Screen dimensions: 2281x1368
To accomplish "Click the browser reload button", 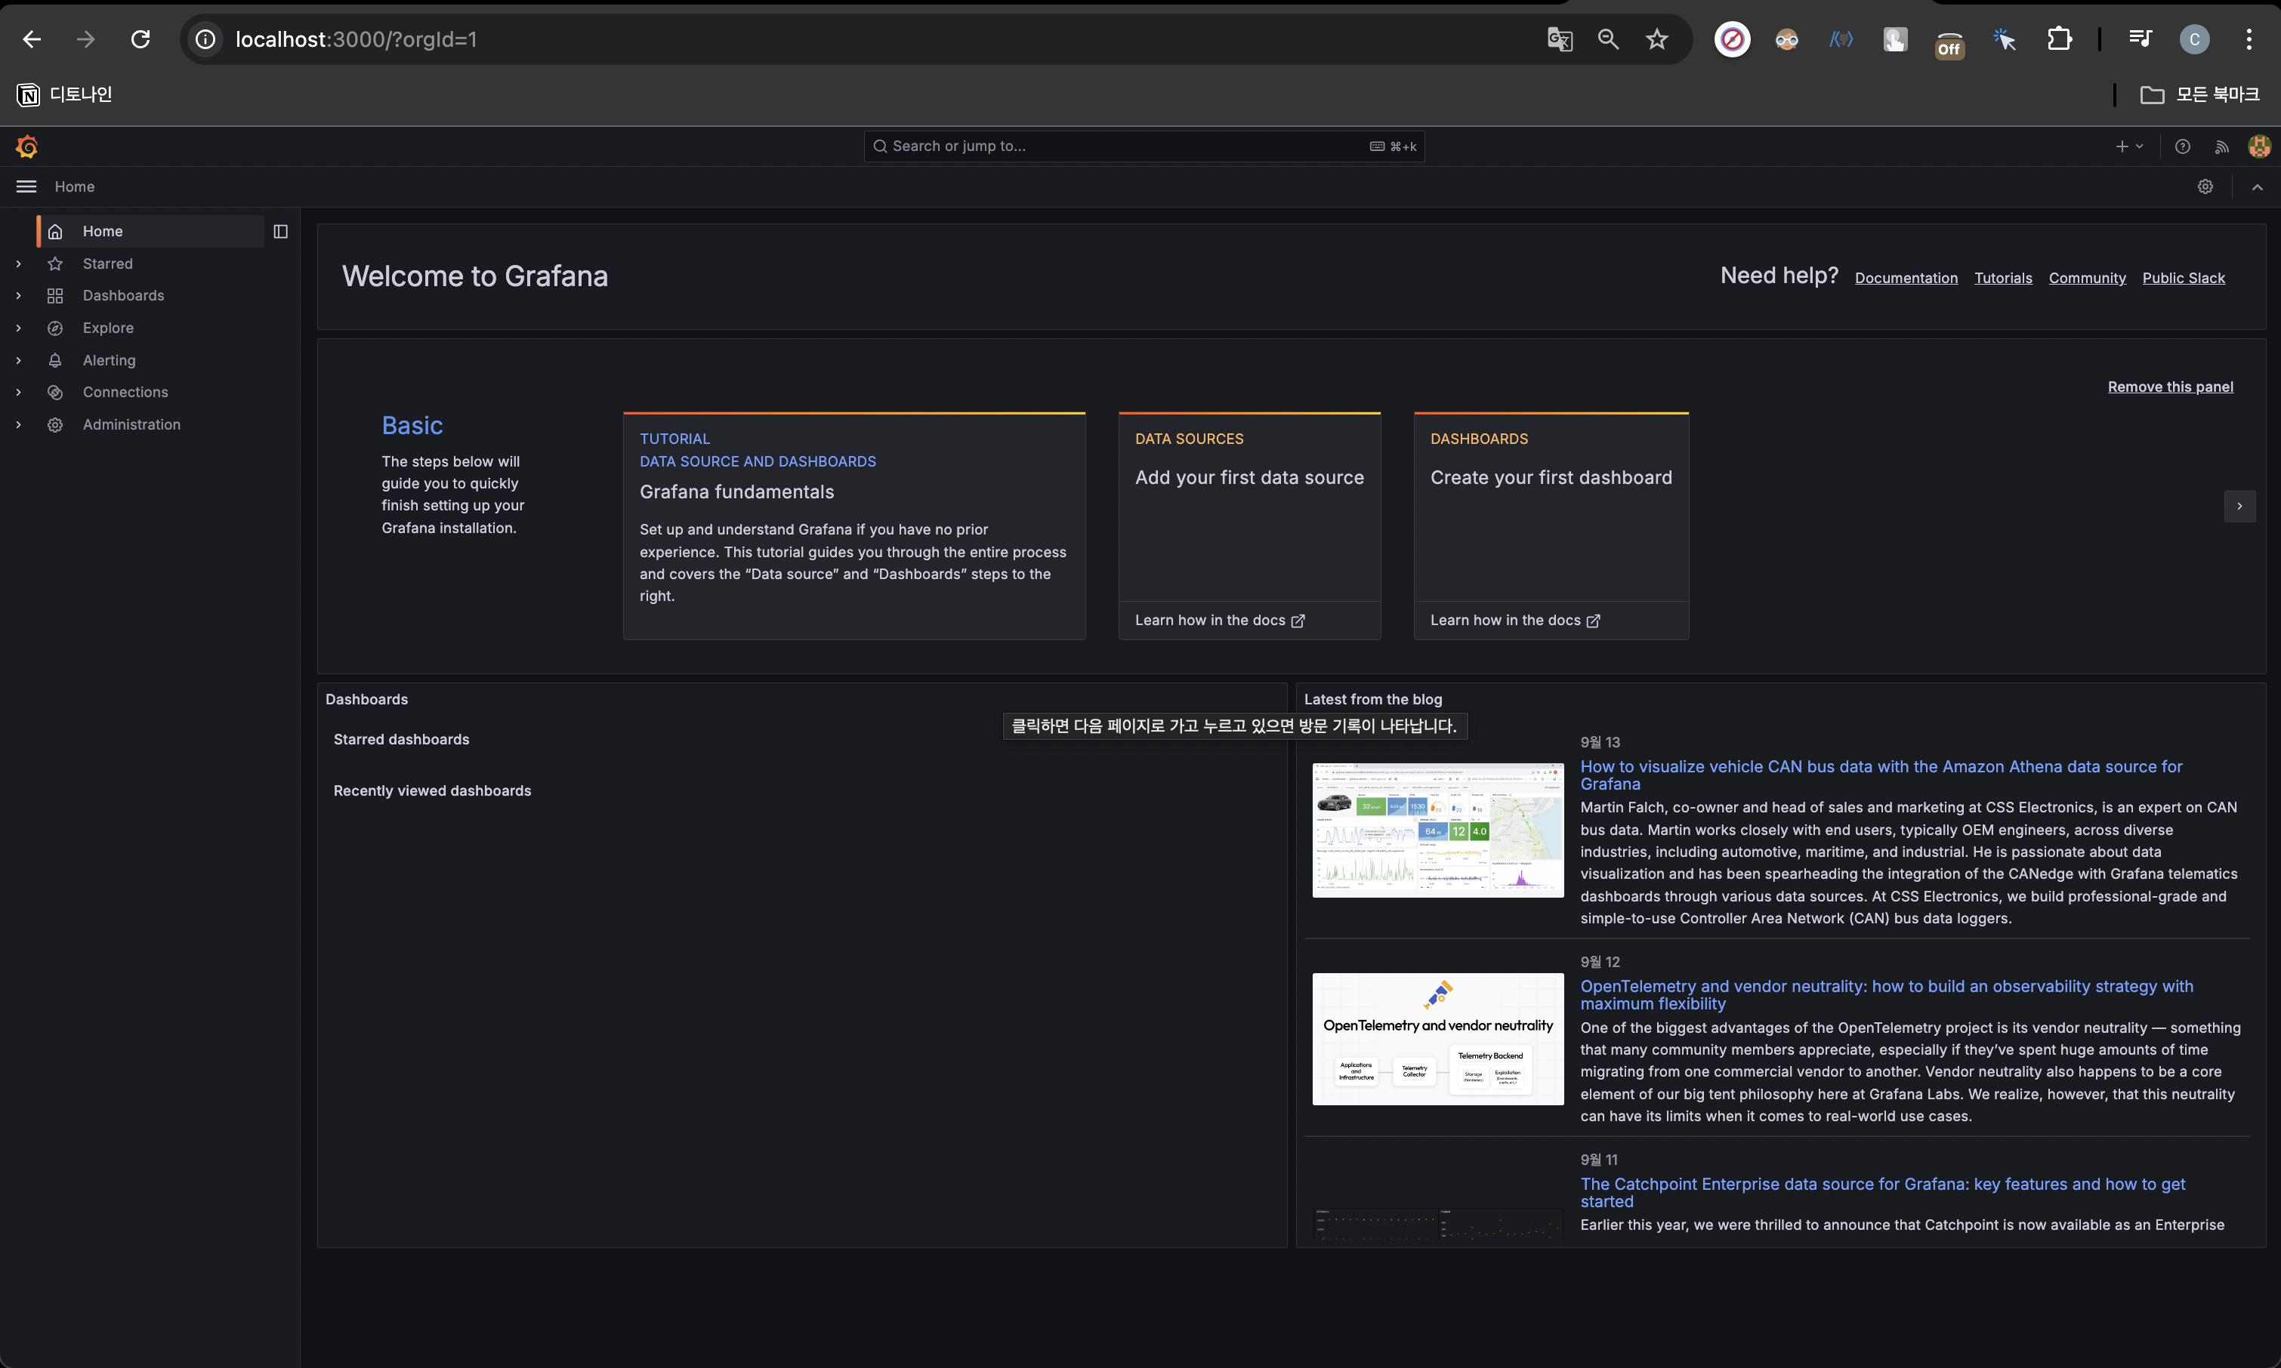I will 140,40.
